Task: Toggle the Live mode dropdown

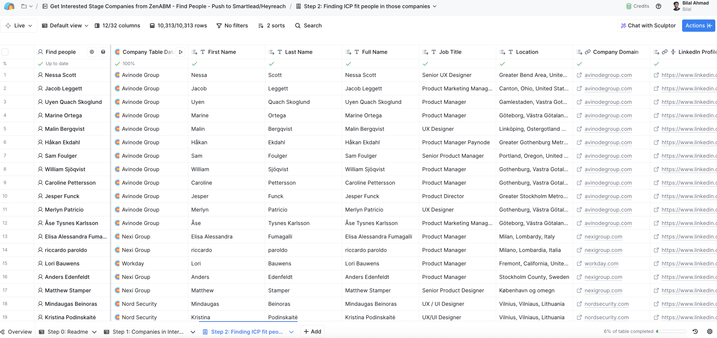Action: [x=19, y=25]
